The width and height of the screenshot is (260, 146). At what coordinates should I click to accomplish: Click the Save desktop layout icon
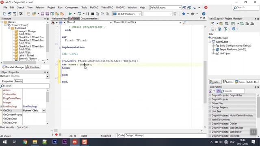point(184,7)
